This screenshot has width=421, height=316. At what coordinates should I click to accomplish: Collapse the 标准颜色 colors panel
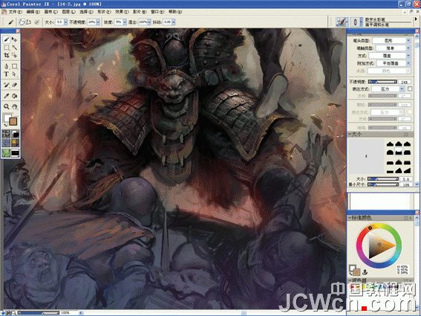click(350, 218)
